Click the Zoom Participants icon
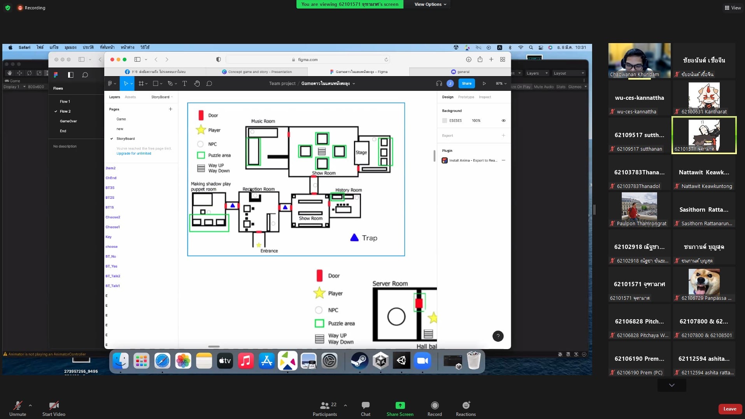 pos(325,409)
